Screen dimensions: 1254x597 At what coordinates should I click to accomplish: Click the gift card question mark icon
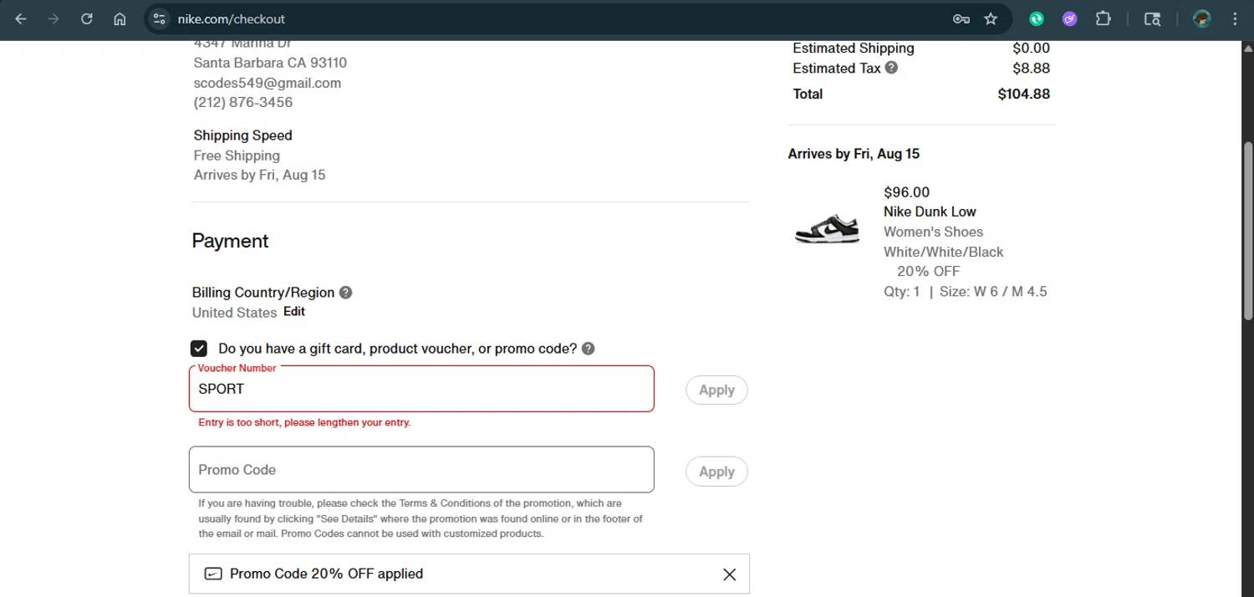pos(588,348)
